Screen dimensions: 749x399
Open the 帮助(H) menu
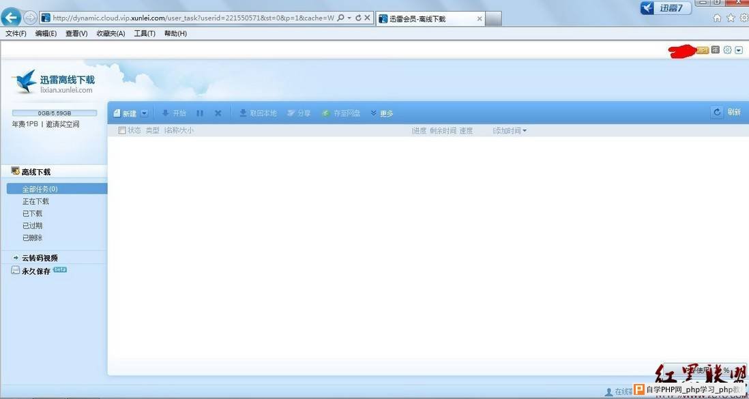point(175,33)
